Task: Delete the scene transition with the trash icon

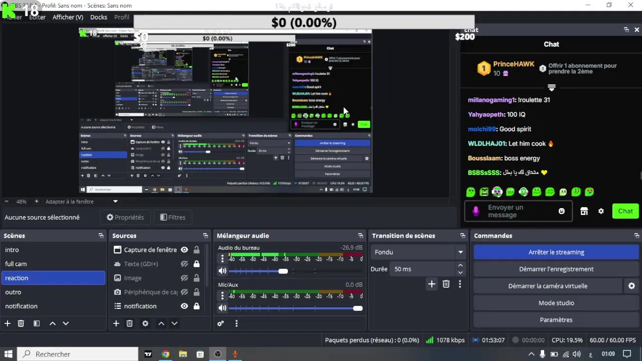Action: tap(446, 284)
